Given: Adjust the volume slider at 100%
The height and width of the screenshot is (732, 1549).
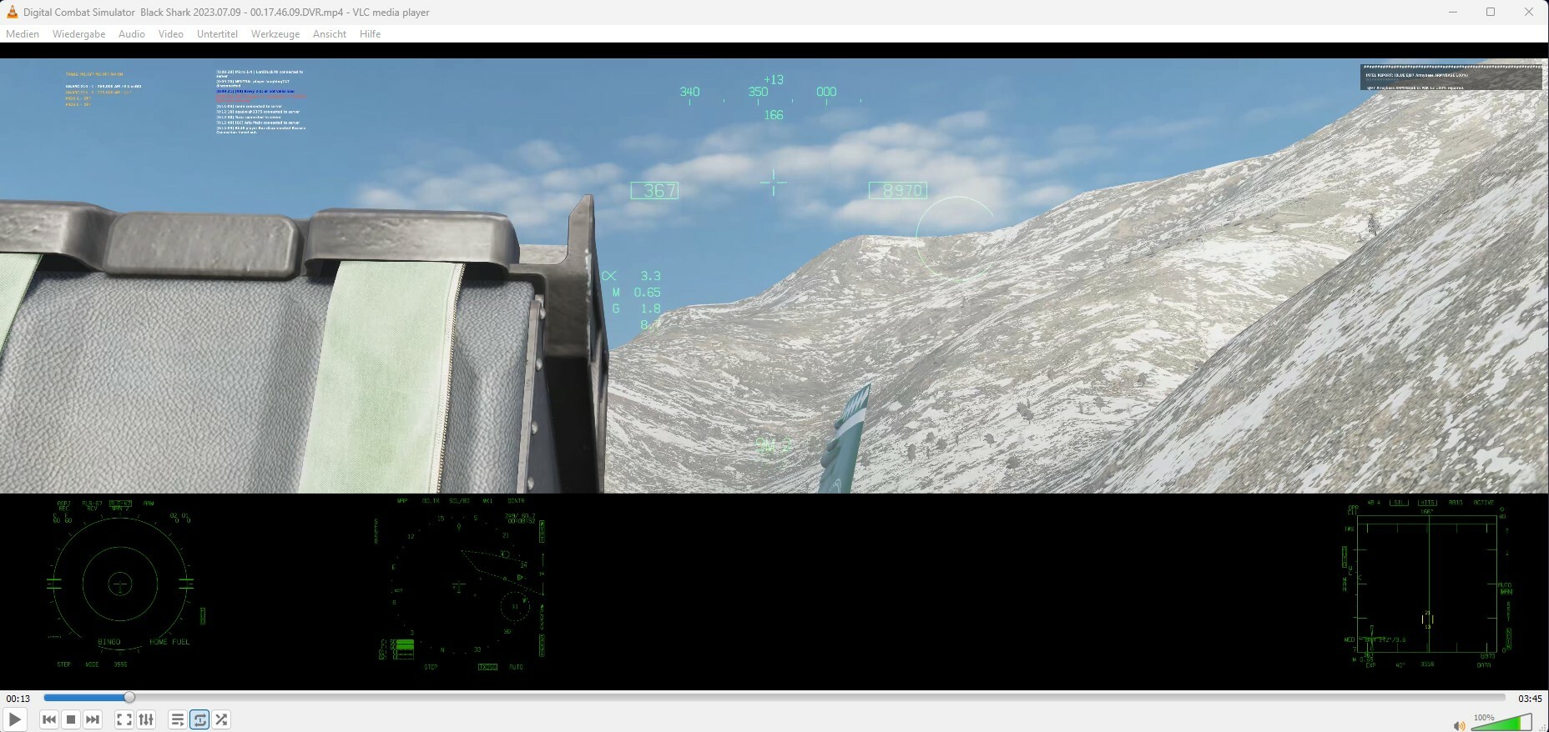Looking at the screenshot, I should 1502,722.
